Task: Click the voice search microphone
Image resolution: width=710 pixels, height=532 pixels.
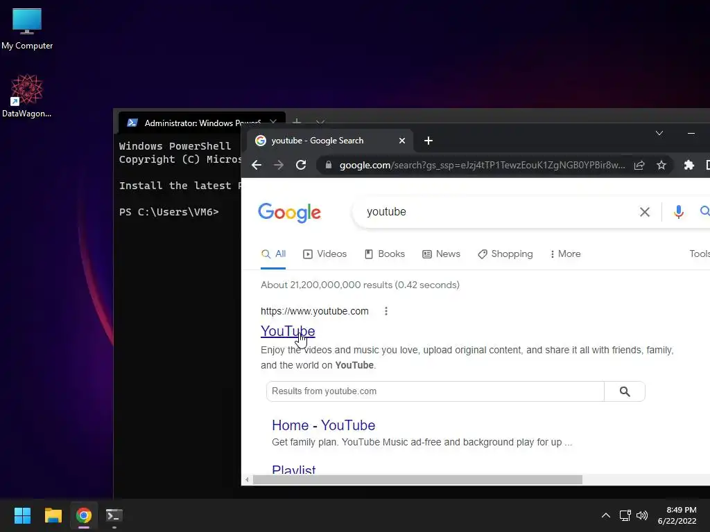Action: pyautogui.click(x=678, y=212)
